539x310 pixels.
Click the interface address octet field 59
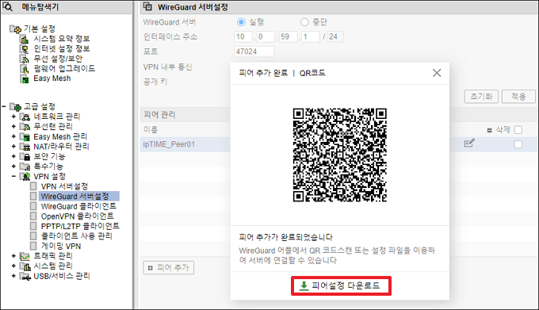coord(288,36)
